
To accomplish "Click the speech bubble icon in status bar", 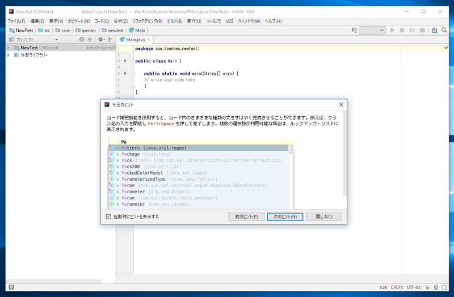I will (x=444, y=287).
